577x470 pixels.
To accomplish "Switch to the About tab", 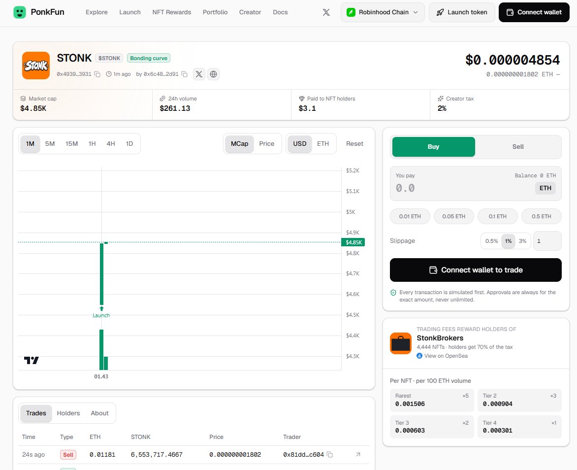I will click(100, 413).
